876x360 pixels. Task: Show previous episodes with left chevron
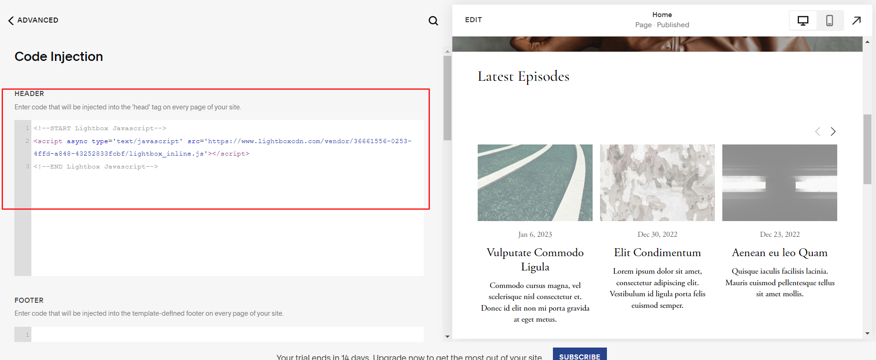point(817,132)
